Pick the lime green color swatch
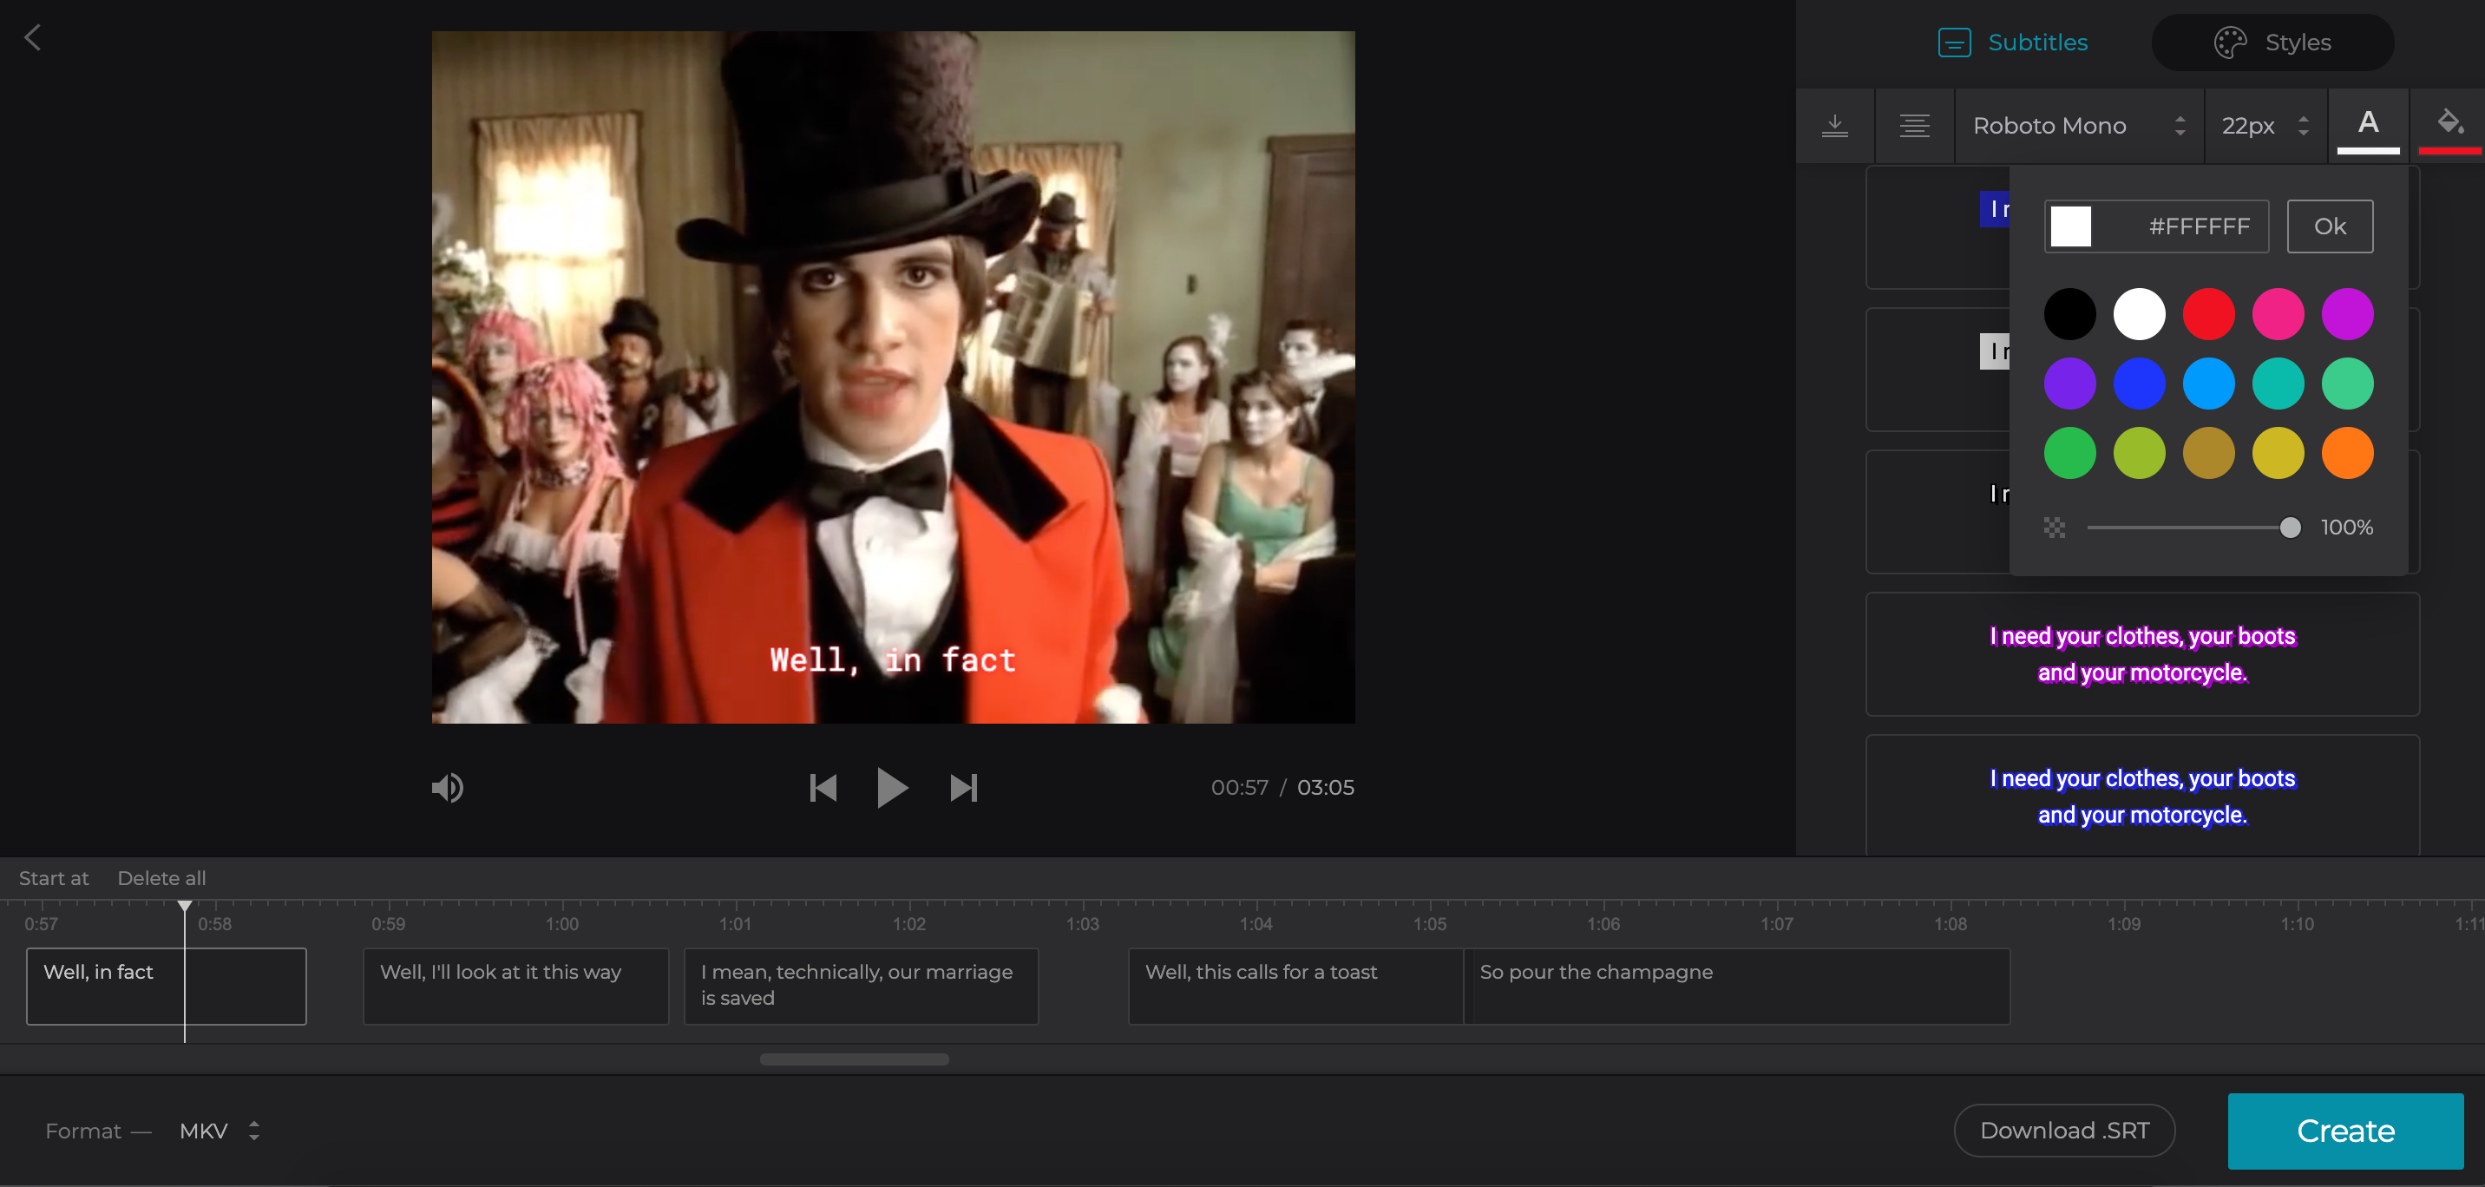The height and width of the screenshot is (1187, 2485). [2140, 453]
